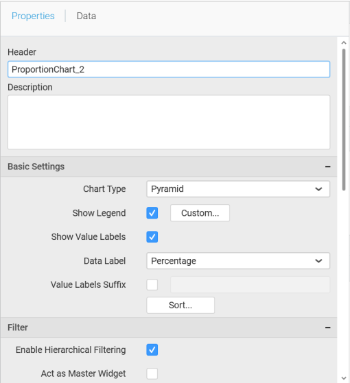Click the Chart Type chevron arrow
Viewport: 350px width, 383px height.
tap(318, 189)
